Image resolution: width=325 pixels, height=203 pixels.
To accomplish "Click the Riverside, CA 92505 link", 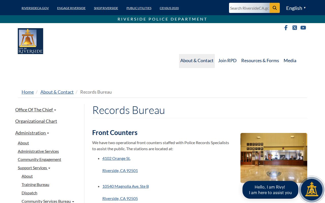I will [x=120, y=199].
